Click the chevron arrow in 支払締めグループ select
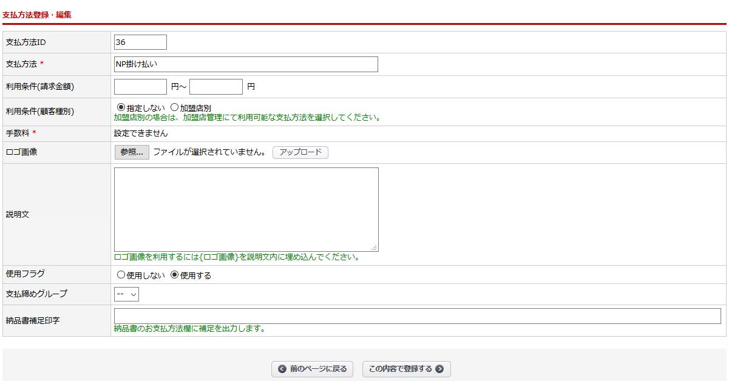The height and width of the screenshot is (381, 743). coord(134,294)
